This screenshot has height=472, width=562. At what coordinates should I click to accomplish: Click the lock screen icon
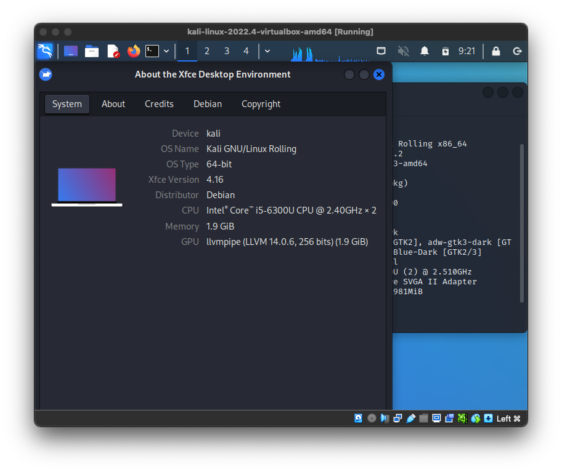pyautogui.click(x=496, y=51)
